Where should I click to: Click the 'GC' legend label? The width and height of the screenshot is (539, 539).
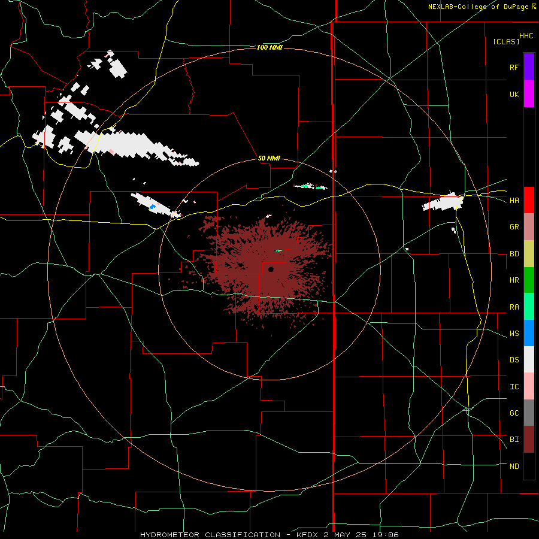[x=514, y=413]
